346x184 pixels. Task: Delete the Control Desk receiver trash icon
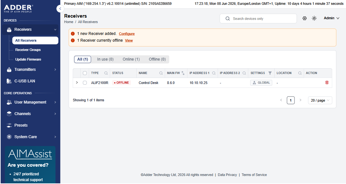[327, 82]
